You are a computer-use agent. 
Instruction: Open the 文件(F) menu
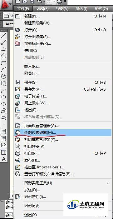pos(23,9)
